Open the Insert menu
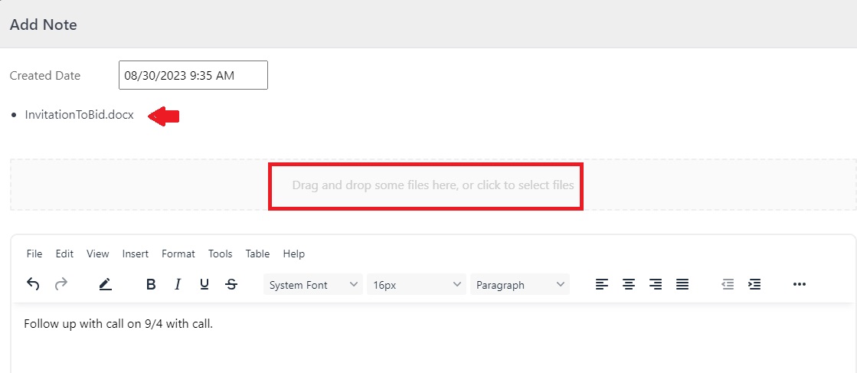Viewport: 857px width, 373px height. tap(136, 254)
